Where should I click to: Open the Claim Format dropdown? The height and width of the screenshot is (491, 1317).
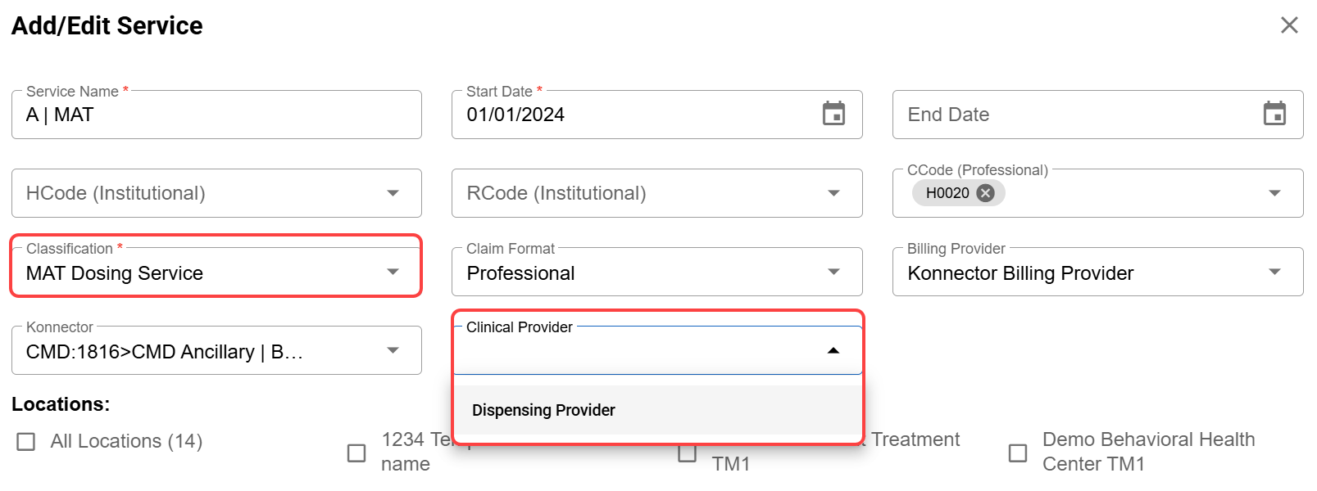(833, 272)
